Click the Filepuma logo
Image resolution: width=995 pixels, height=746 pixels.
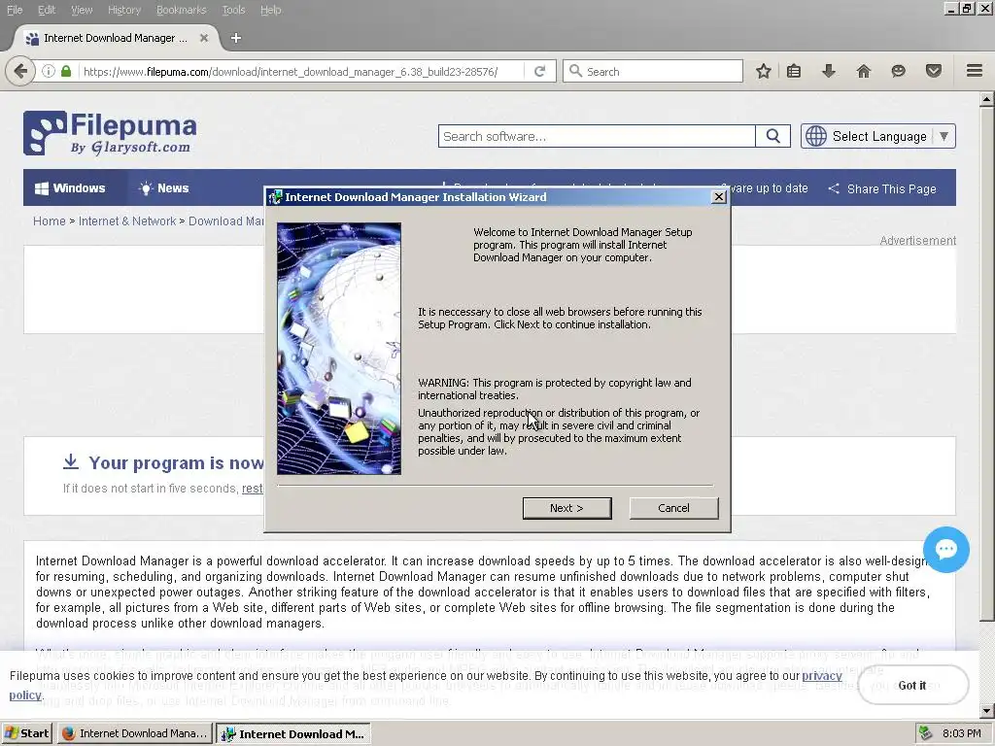111,133
